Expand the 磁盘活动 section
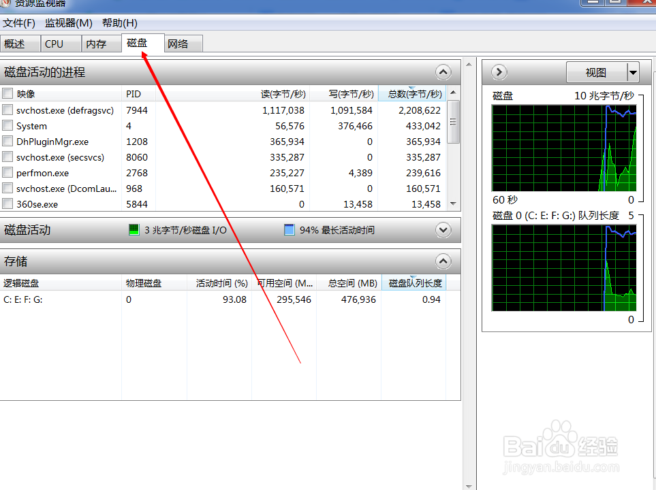Viewport: 656px width, 490px height. point(443,230)
